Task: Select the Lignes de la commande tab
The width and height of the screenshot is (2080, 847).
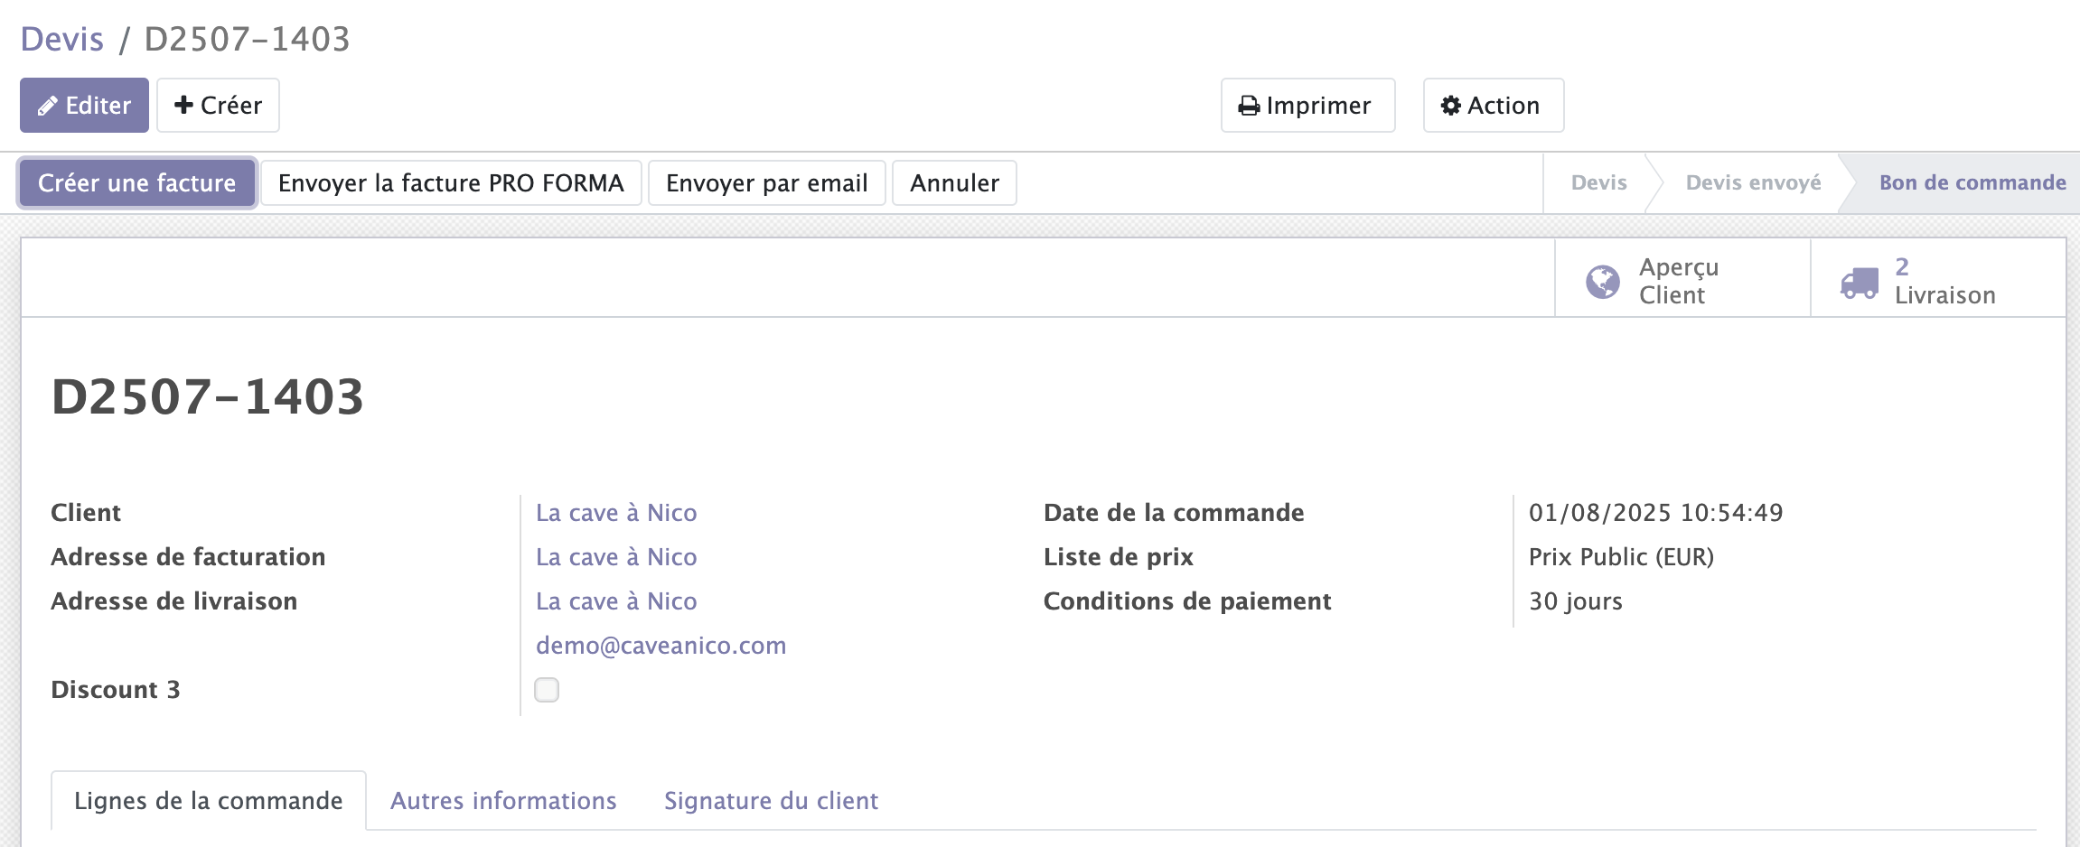Action: coord(209,801)
